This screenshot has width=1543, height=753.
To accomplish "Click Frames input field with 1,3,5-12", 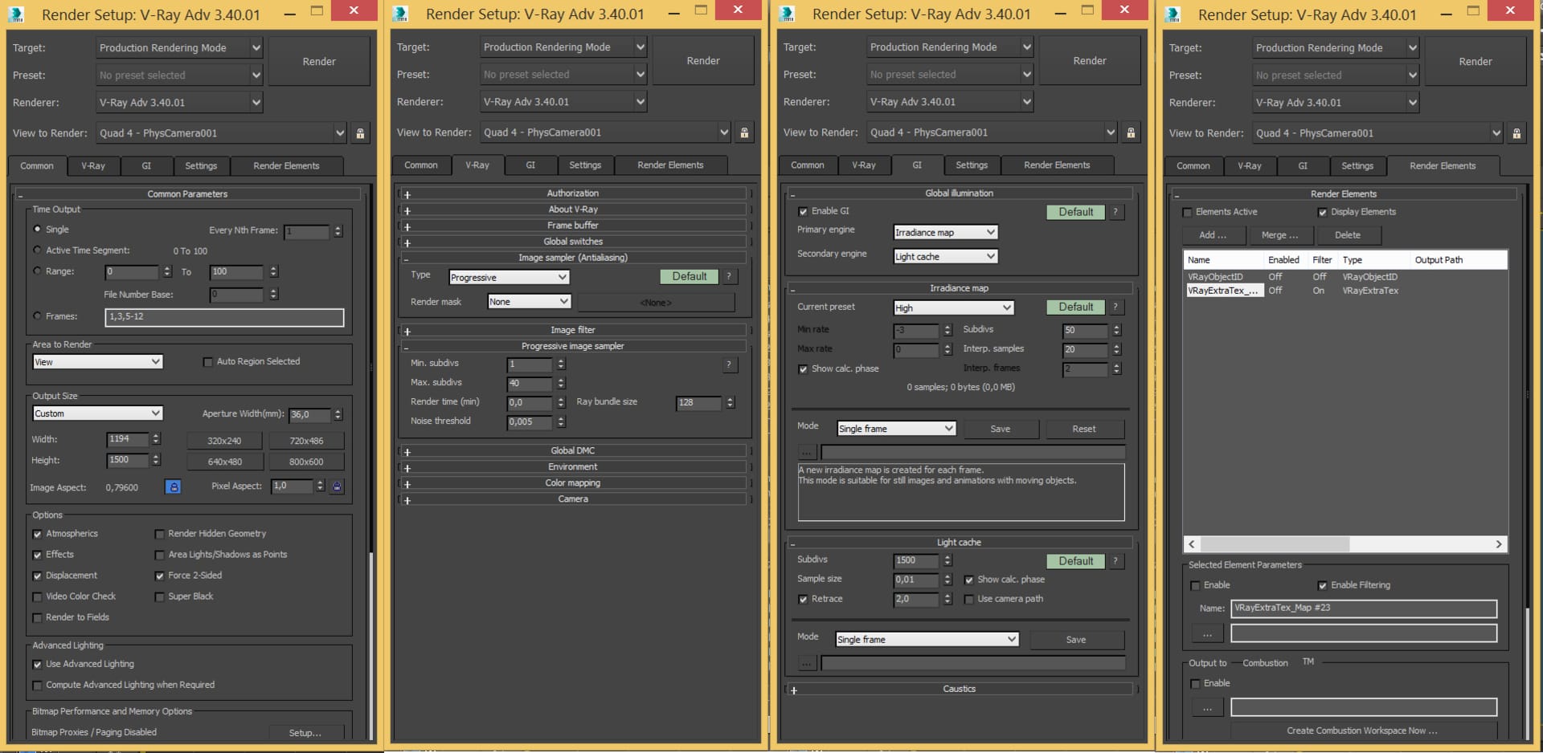I will tap(224, 317).
